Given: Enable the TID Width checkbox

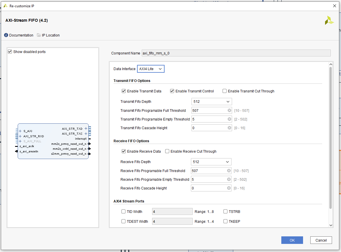Looking at the screenshot, I should 123,211.
